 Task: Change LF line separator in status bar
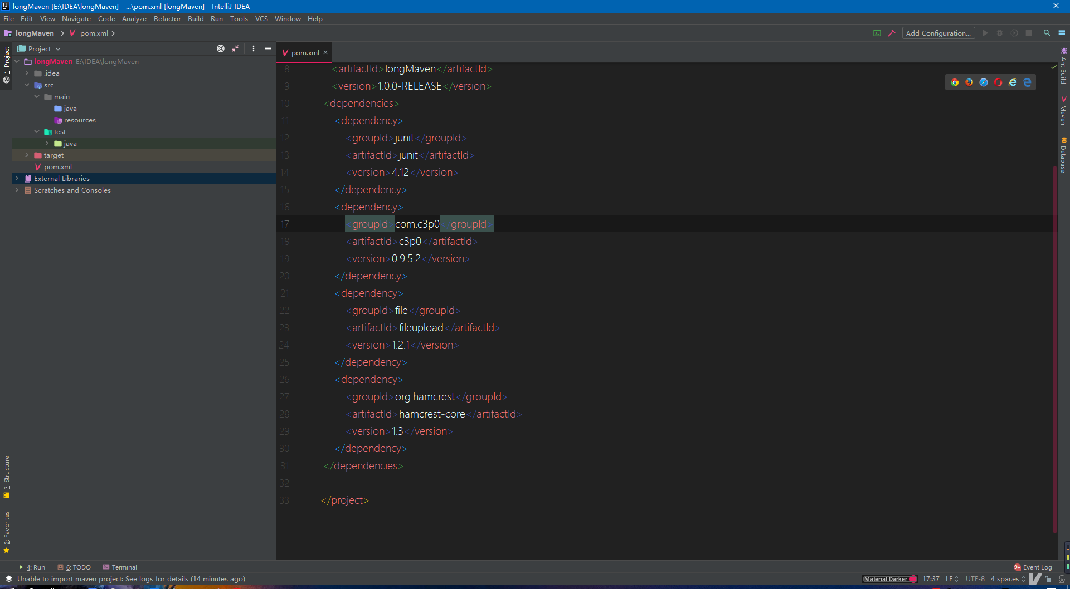pos(952,579)
